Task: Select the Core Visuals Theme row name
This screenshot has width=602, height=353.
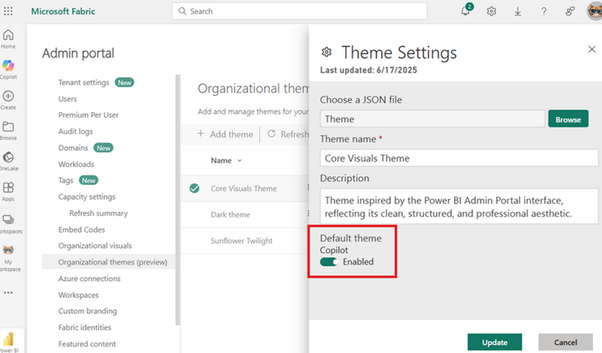Action: (244, 188)
